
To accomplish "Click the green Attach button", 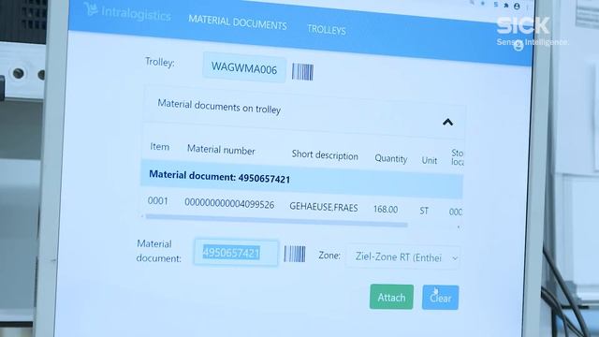I will click(391, 297).
